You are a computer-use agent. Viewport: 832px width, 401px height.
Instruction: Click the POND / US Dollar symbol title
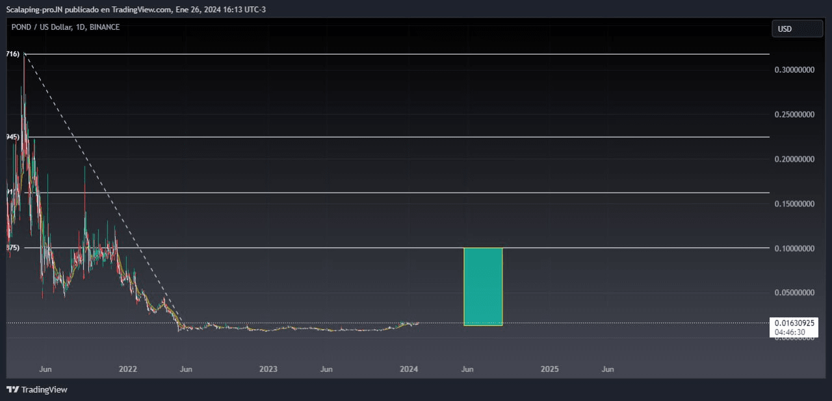[65, 27]
